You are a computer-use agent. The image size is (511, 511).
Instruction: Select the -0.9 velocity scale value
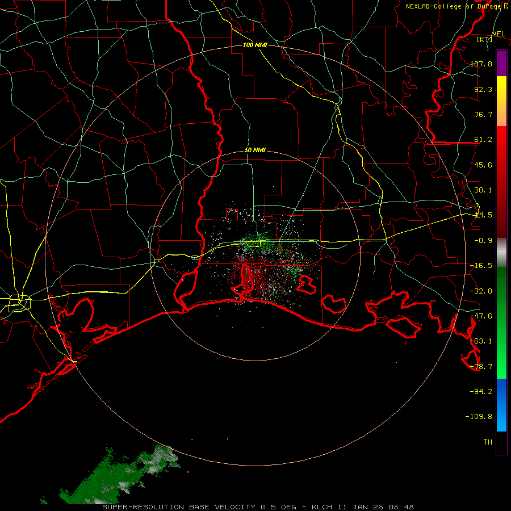click(x=483, y=241)
